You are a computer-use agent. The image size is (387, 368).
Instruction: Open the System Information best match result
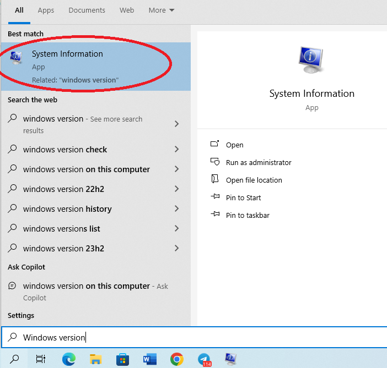click(96, 67)
